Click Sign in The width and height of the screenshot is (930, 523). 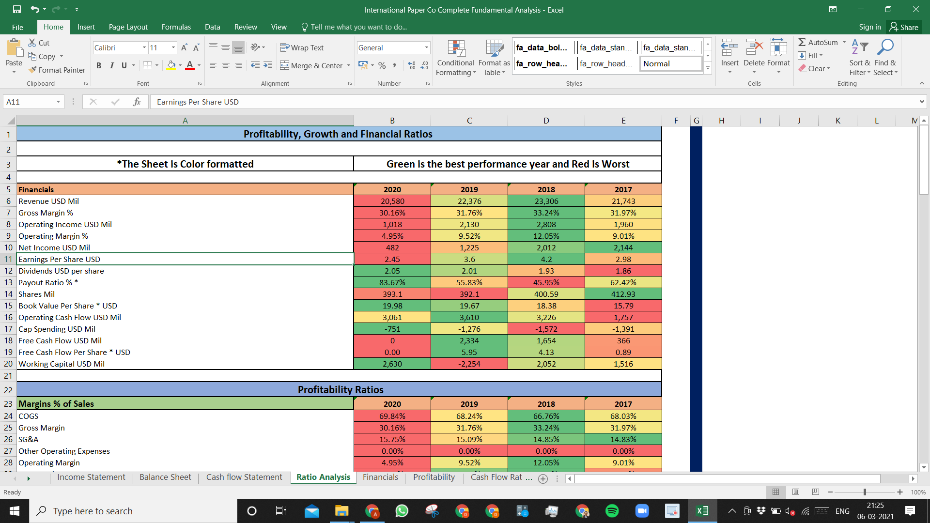click(869, 27)
